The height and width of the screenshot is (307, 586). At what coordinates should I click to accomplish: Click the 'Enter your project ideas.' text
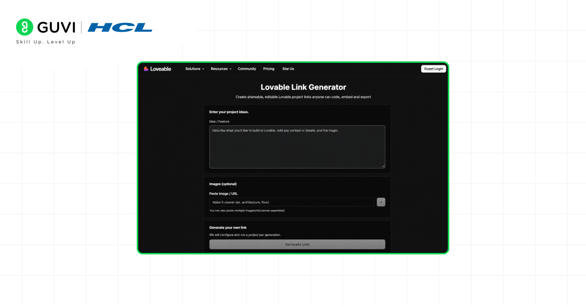(229, 112)
